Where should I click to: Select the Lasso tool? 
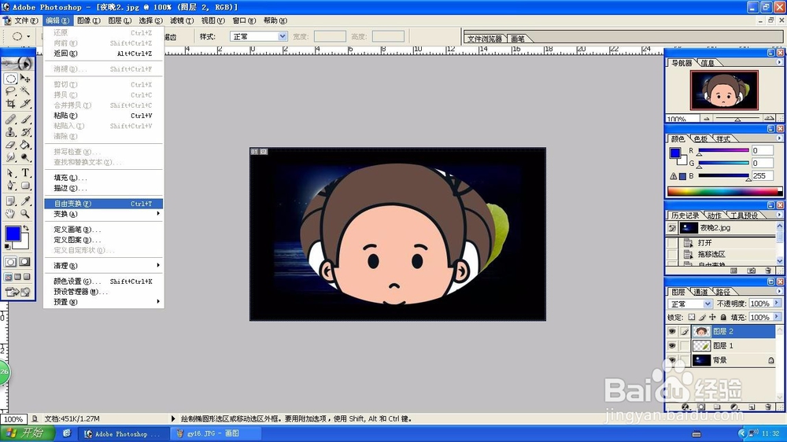coord(10,91)
